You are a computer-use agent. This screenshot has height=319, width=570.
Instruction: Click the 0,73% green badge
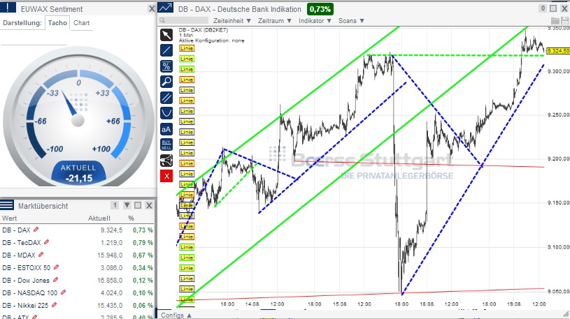click(x=320, y=9)
